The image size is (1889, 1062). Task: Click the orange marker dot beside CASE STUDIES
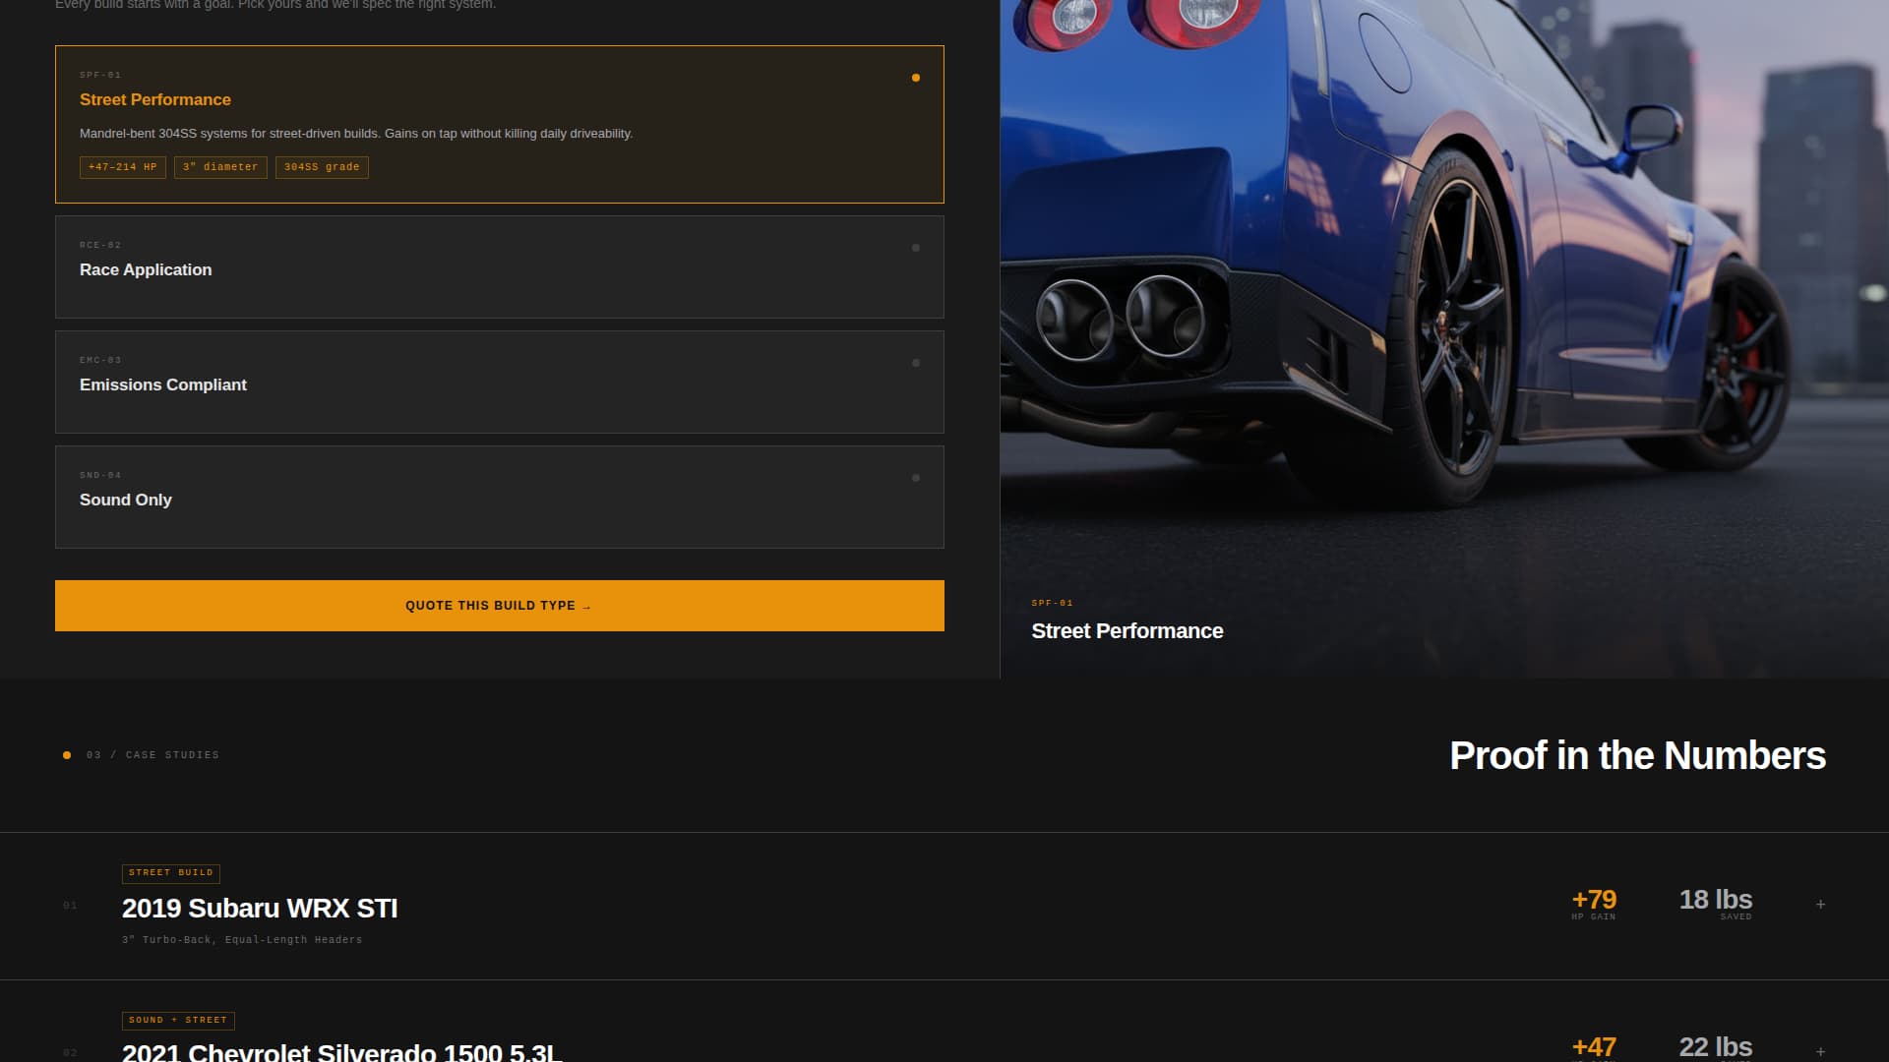[66, 755]
